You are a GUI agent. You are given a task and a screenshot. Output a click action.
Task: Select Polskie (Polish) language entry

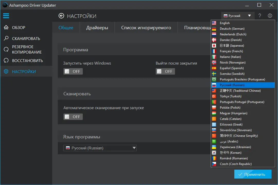point(243,108)
